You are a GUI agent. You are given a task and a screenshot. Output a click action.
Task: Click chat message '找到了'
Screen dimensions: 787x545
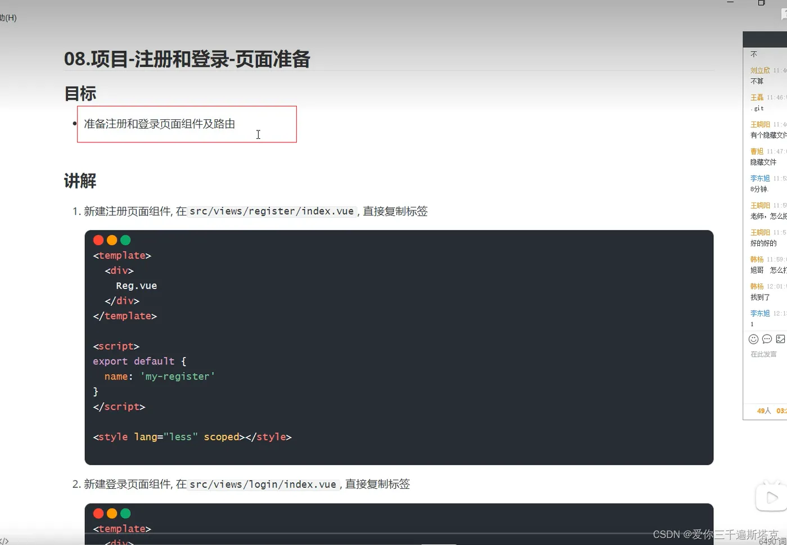tap(760, 297)
